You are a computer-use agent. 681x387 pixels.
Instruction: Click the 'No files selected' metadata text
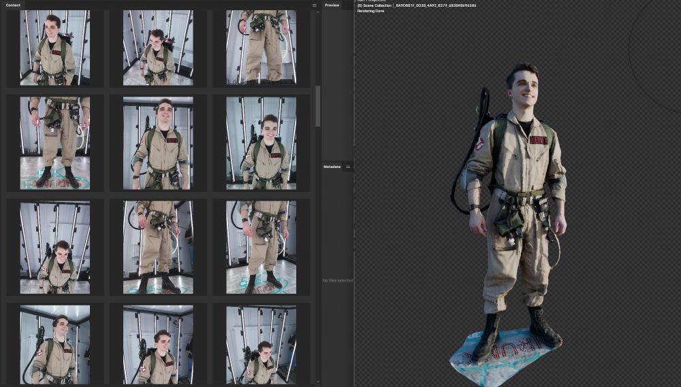coord(338,281)
